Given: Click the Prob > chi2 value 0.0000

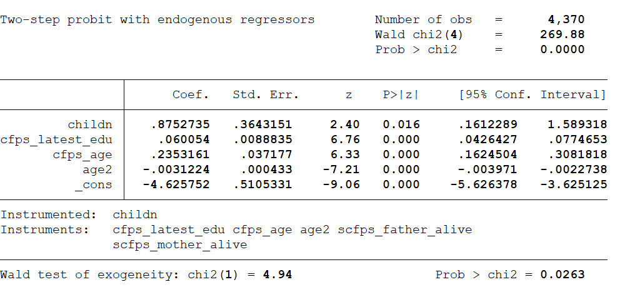Looking at the screenshot, I should [x=562, y=49].
